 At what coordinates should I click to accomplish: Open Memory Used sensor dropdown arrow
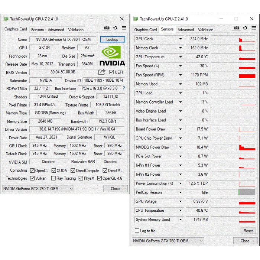coord(181,84)
